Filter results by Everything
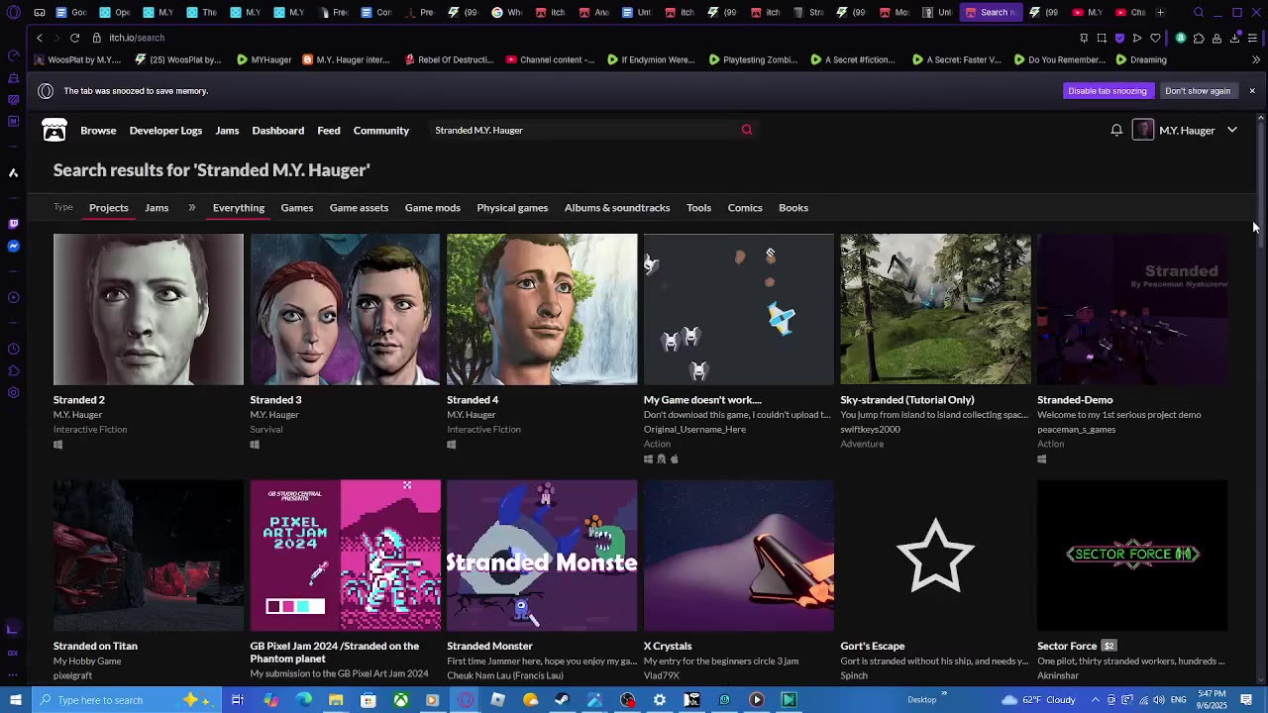This screenshot has width=1268, height=713. coord(239,208)
